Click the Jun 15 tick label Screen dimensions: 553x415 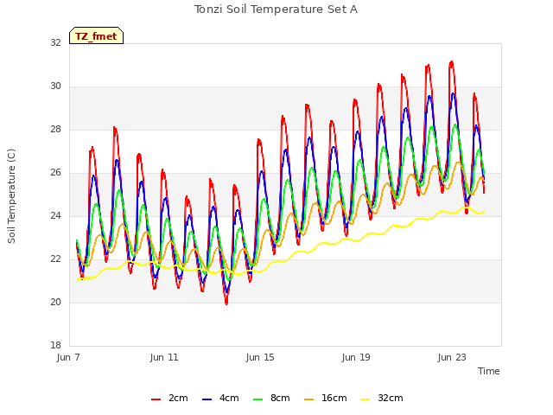point(260,357)
